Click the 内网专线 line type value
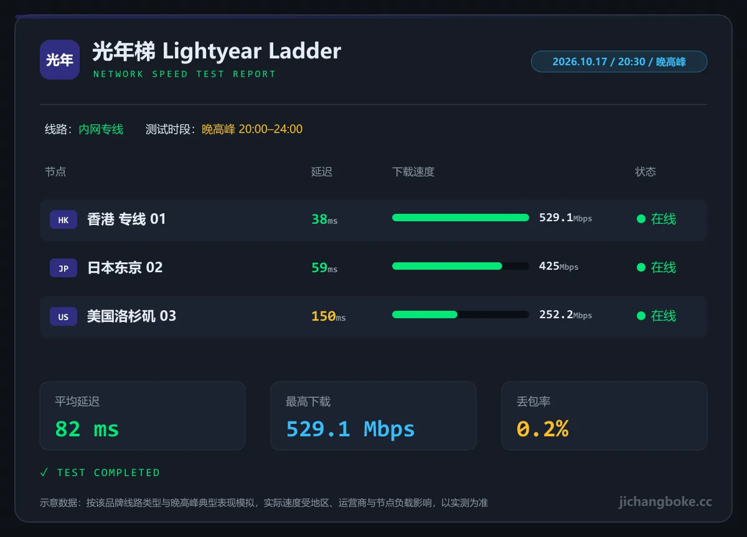 [x=101, y=129]
